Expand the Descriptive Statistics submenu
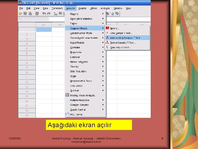The image size is (198, 149). [85, 19]
